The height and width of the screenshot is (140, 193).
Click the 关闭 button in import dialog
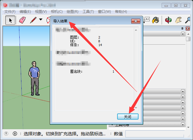click(128, 116)
